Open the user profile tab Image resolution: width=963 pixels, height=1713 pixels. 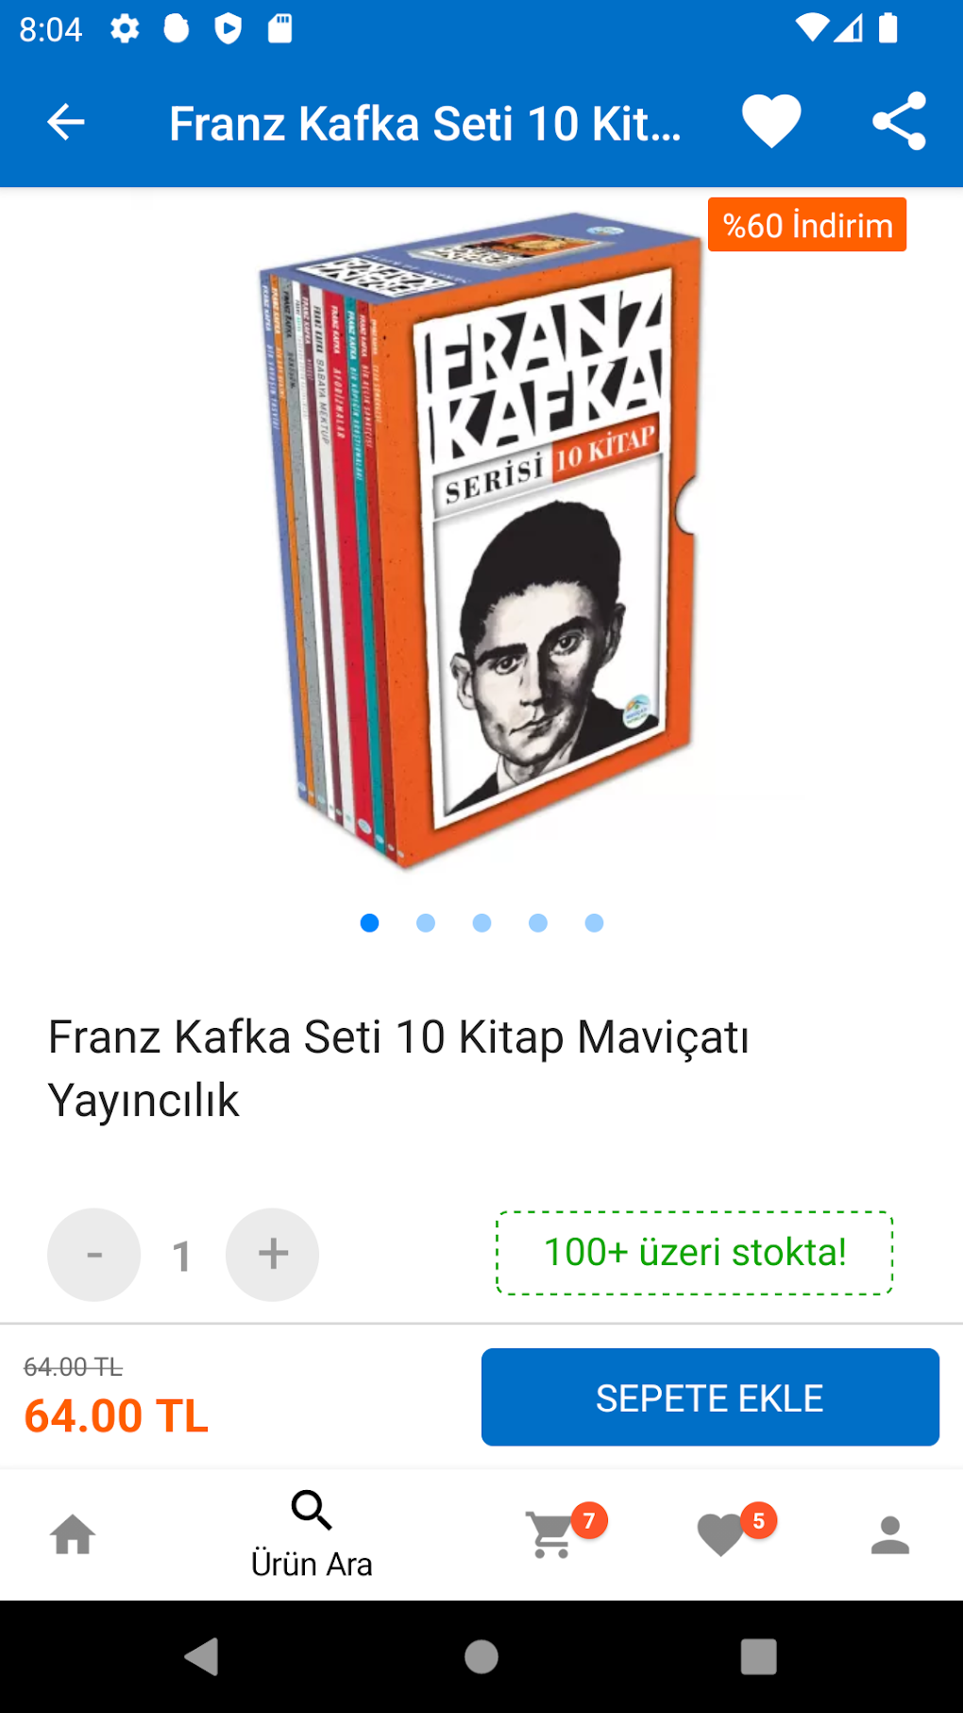889,1535
